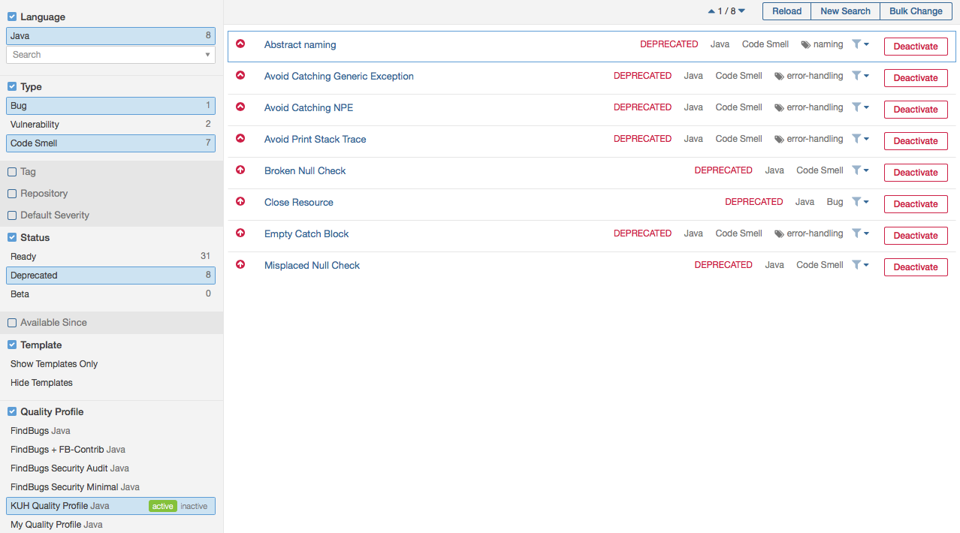Go to previous rule using up arrow

pos(711,11)
